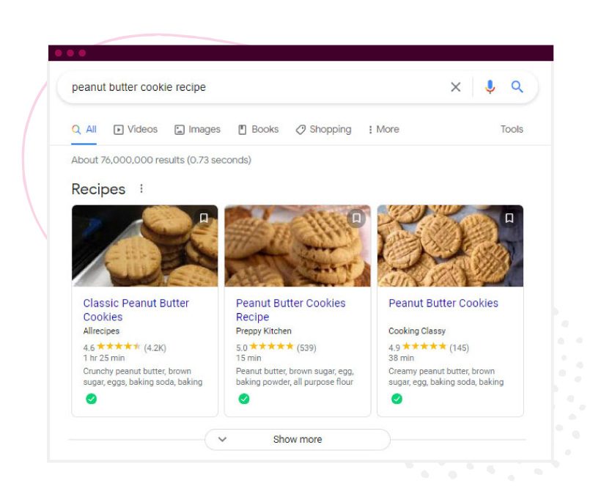
Task: Open Recipes section three-dot options
Action: tap(141, 189)
